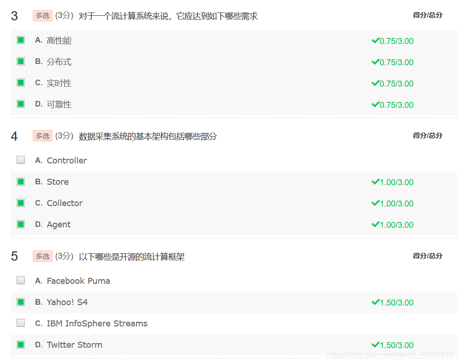457x363 pixels.
Task: Select the question 5 title 以下哪些是开源的流计算框架
Action: click(x=132, y=257)
